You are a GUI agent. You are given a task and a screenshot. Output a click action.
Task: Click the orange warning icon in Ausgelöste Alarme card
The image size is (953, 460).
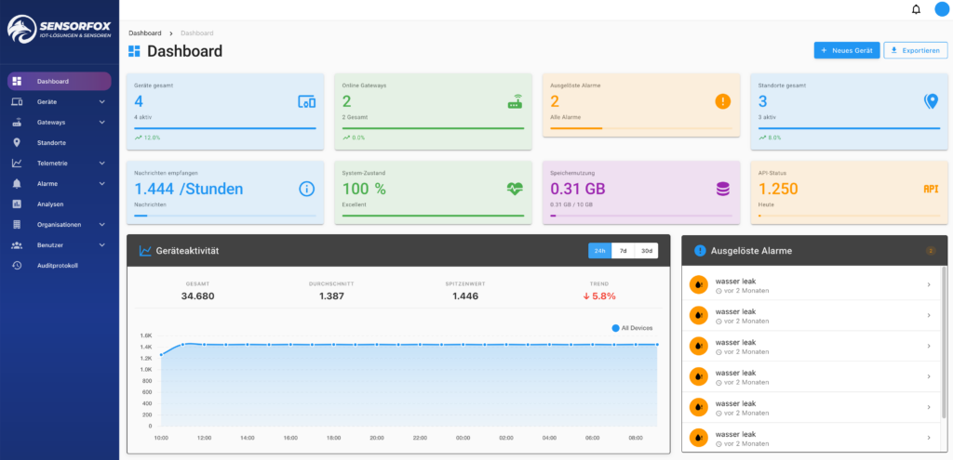pos(723,101)
